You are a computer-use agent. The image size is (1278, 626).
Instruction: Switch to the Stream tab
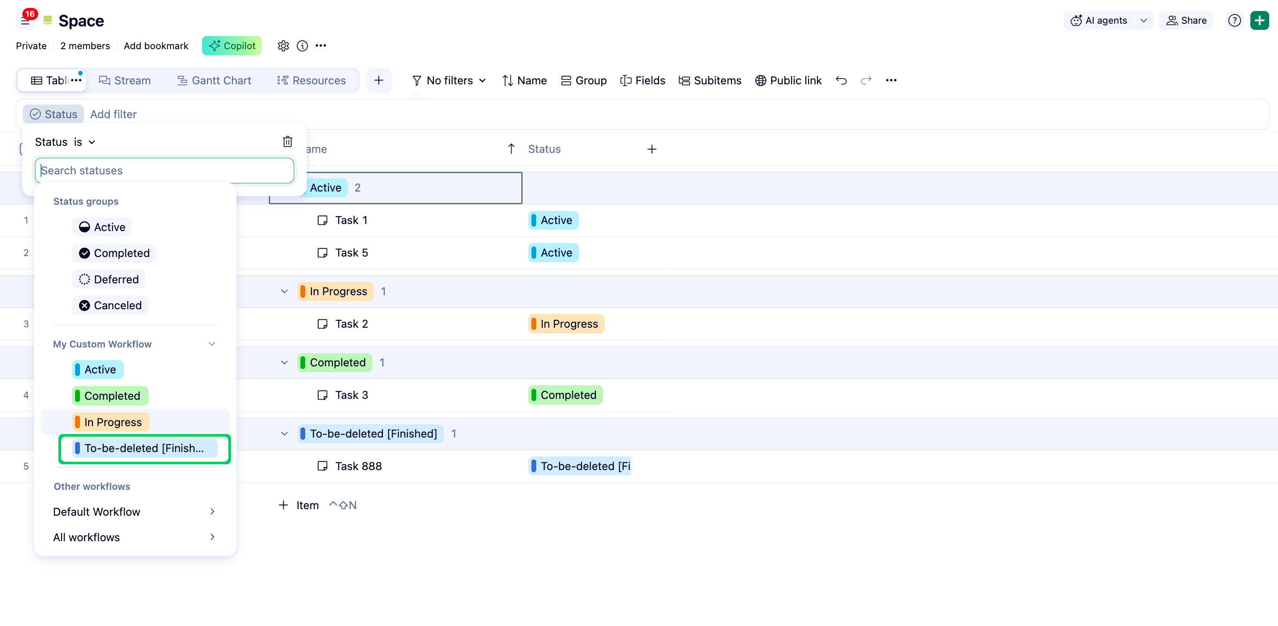125,80
